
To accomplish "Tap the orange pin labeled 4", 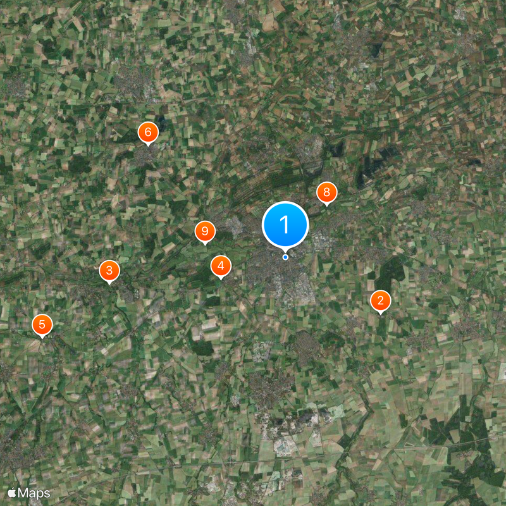I will click(x=221, y=266).
